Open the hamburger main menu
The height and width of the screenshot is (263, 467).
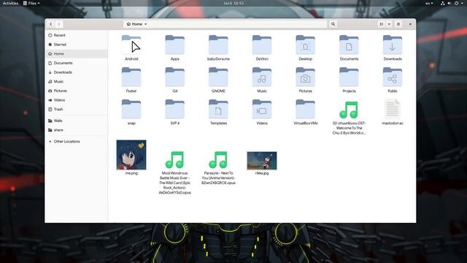[398, 24]
